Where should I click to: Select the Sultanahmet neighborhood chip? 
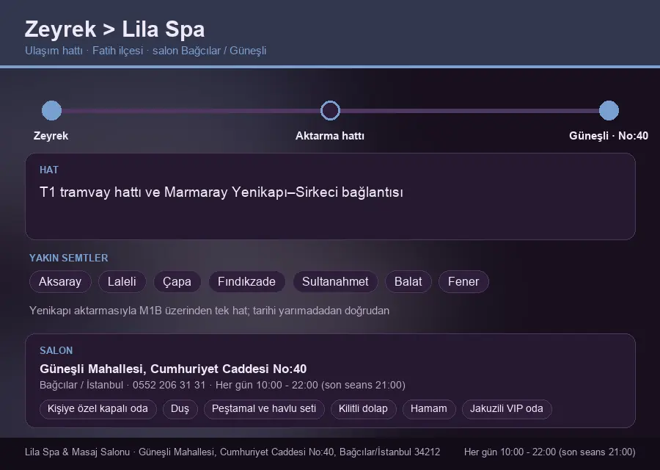point(335,281)
